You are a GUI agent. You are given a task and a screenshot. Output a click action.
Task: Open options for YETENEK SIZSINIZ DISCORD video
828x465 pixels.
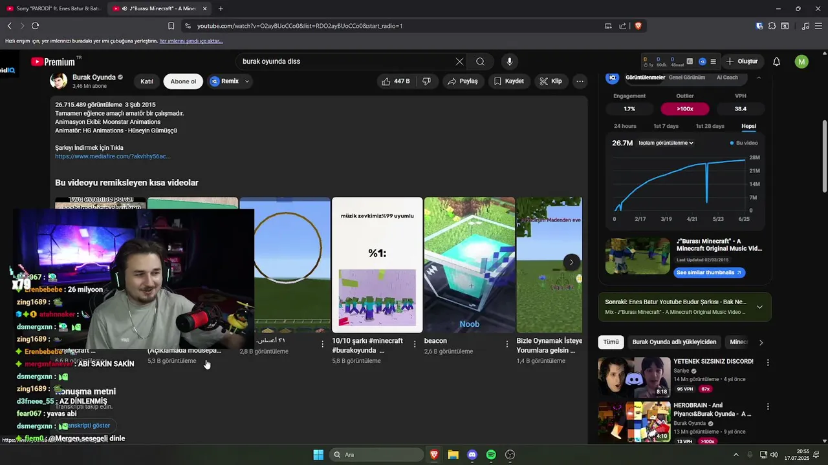point(768,363)
